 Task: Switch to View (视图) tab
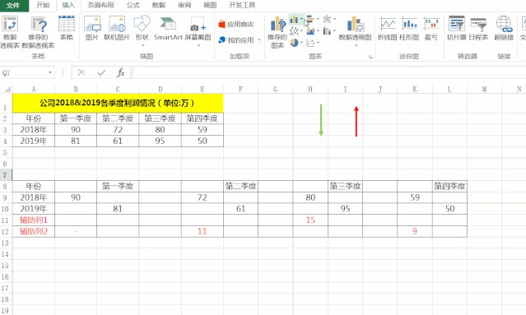pos(210,5)
